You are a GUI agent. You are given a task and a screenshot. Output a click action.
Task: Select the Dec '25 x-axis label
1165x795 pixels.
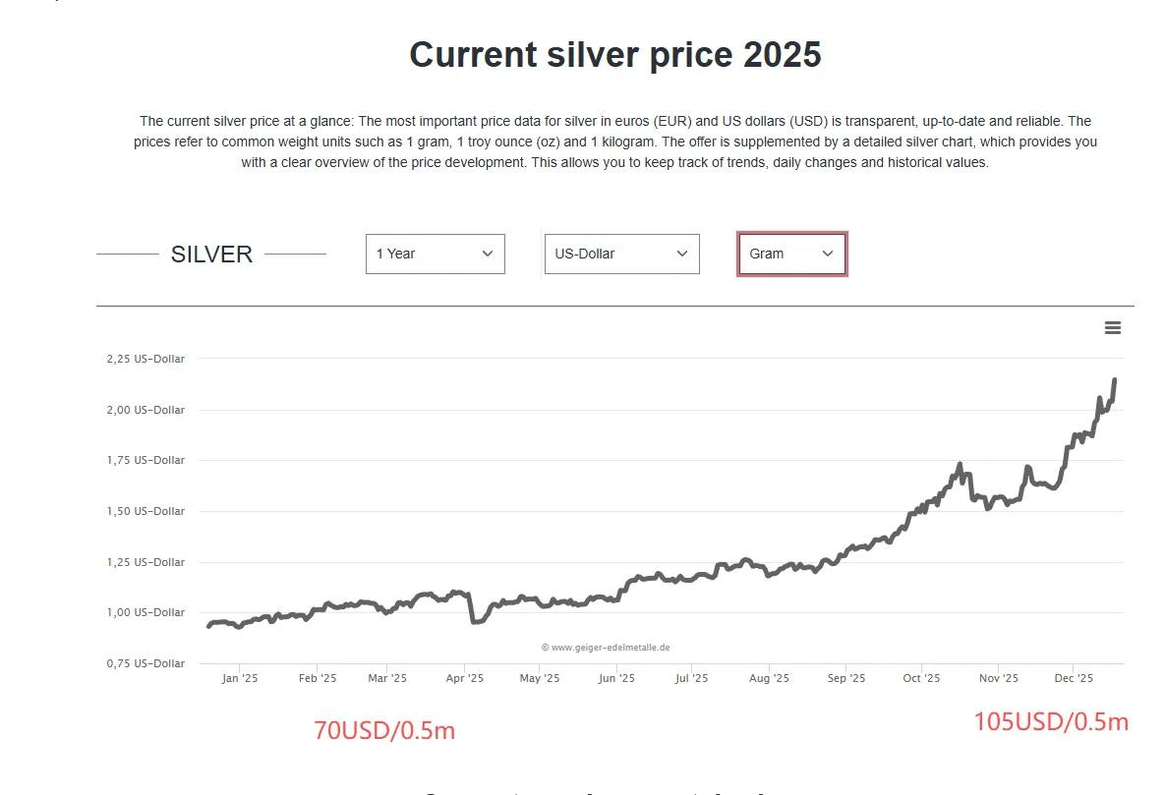click(1074, 678)
